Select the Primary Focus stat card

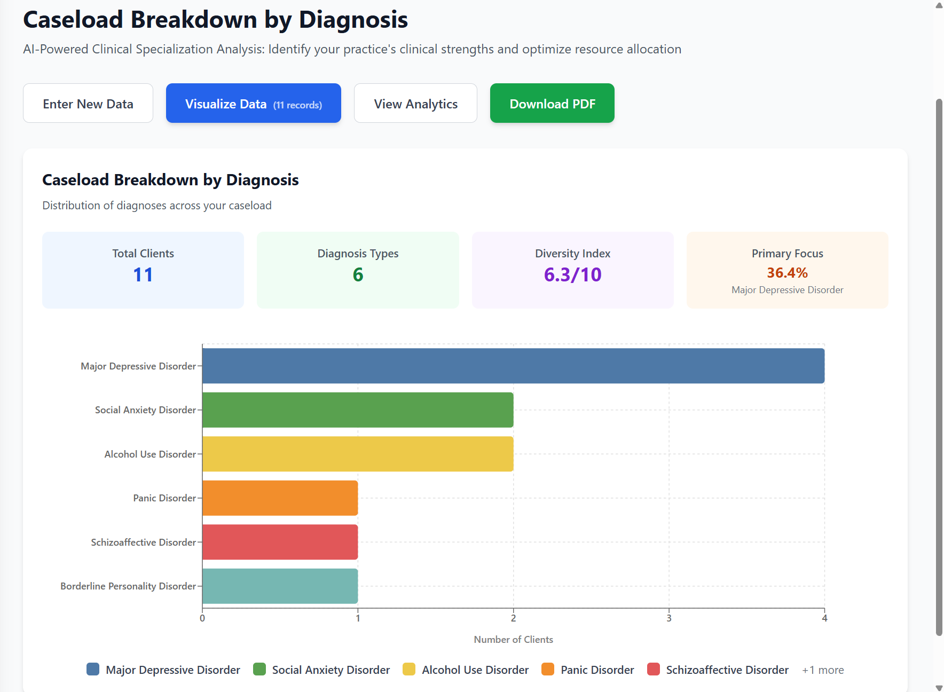point(787,270)
